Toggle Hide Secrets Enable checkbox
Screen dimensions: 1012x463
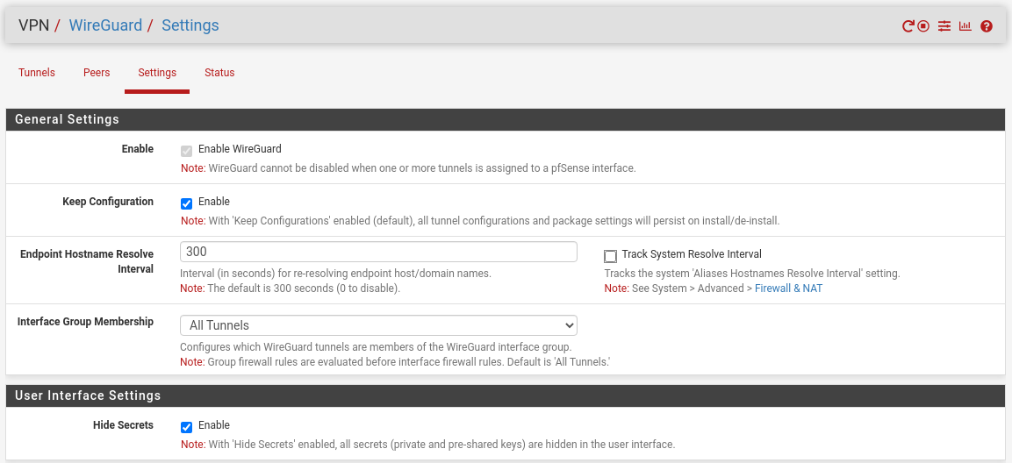click(x=187, y=428)
